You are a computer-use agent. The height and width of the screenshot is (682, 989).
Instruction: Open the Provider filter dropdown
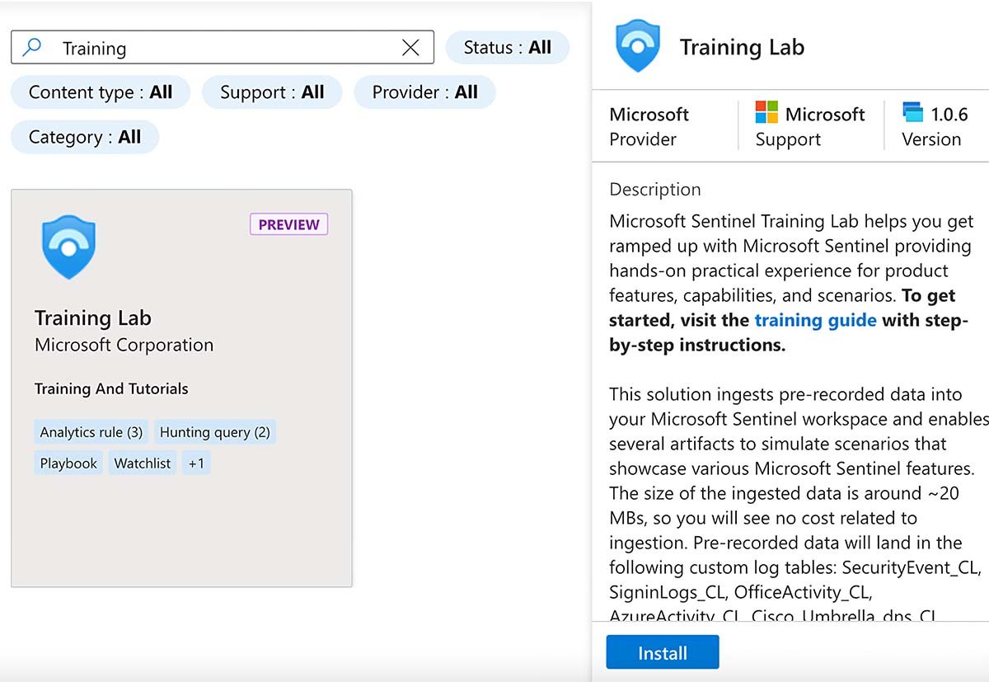click(424, 92)
